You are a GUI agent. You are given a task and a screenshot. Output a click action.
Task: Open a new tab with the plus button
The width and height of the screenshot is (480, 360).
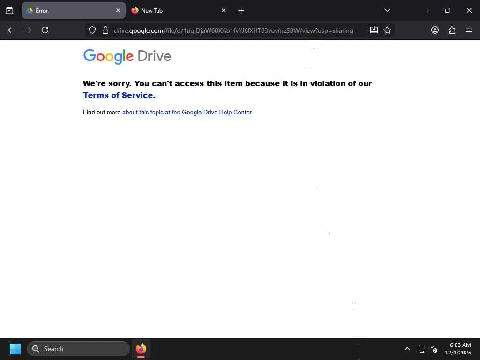coord(241,11)
